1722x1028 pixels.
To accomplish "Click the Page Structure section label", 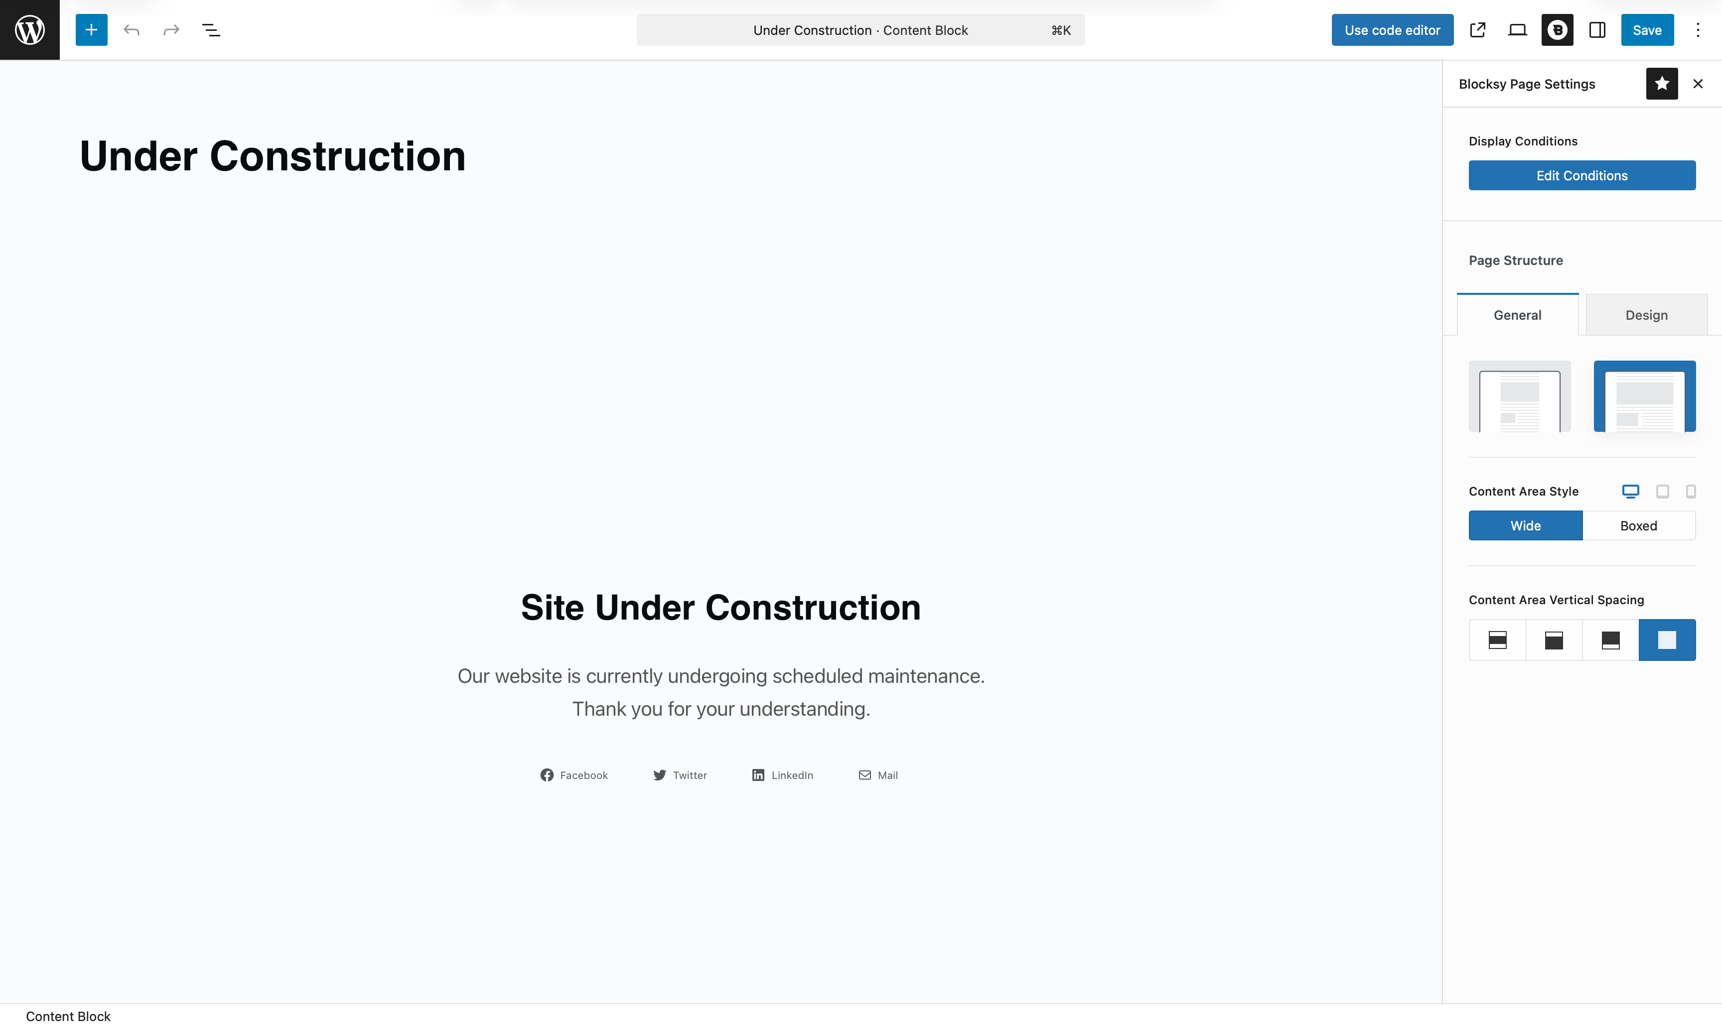I will [x=1516, y=260].
